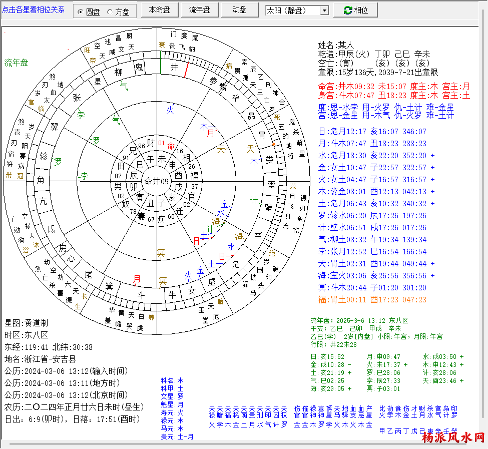Click the blue 金 symbol above 女 mansion
The width and height of the screenshot is (488, 449).
[200, 271]
